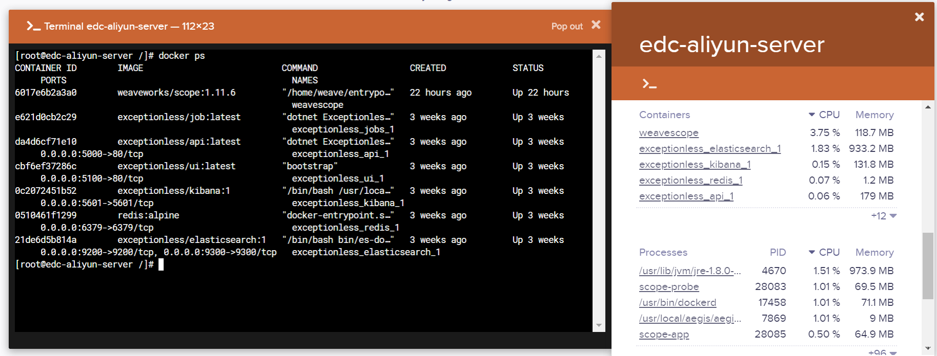Click the terminal scrollbar up arrow
The height and width of the screenshot is (356, 937).
[x=599, y=56]
